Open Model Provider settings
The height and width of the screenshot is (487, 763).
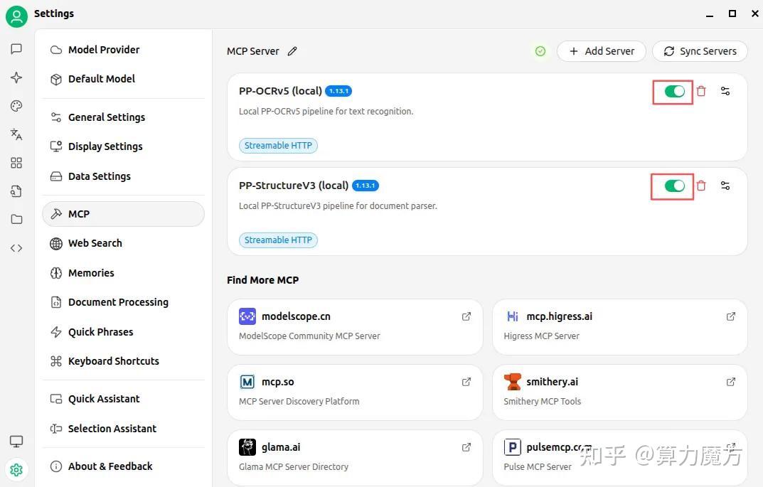[x=123, y=50]
